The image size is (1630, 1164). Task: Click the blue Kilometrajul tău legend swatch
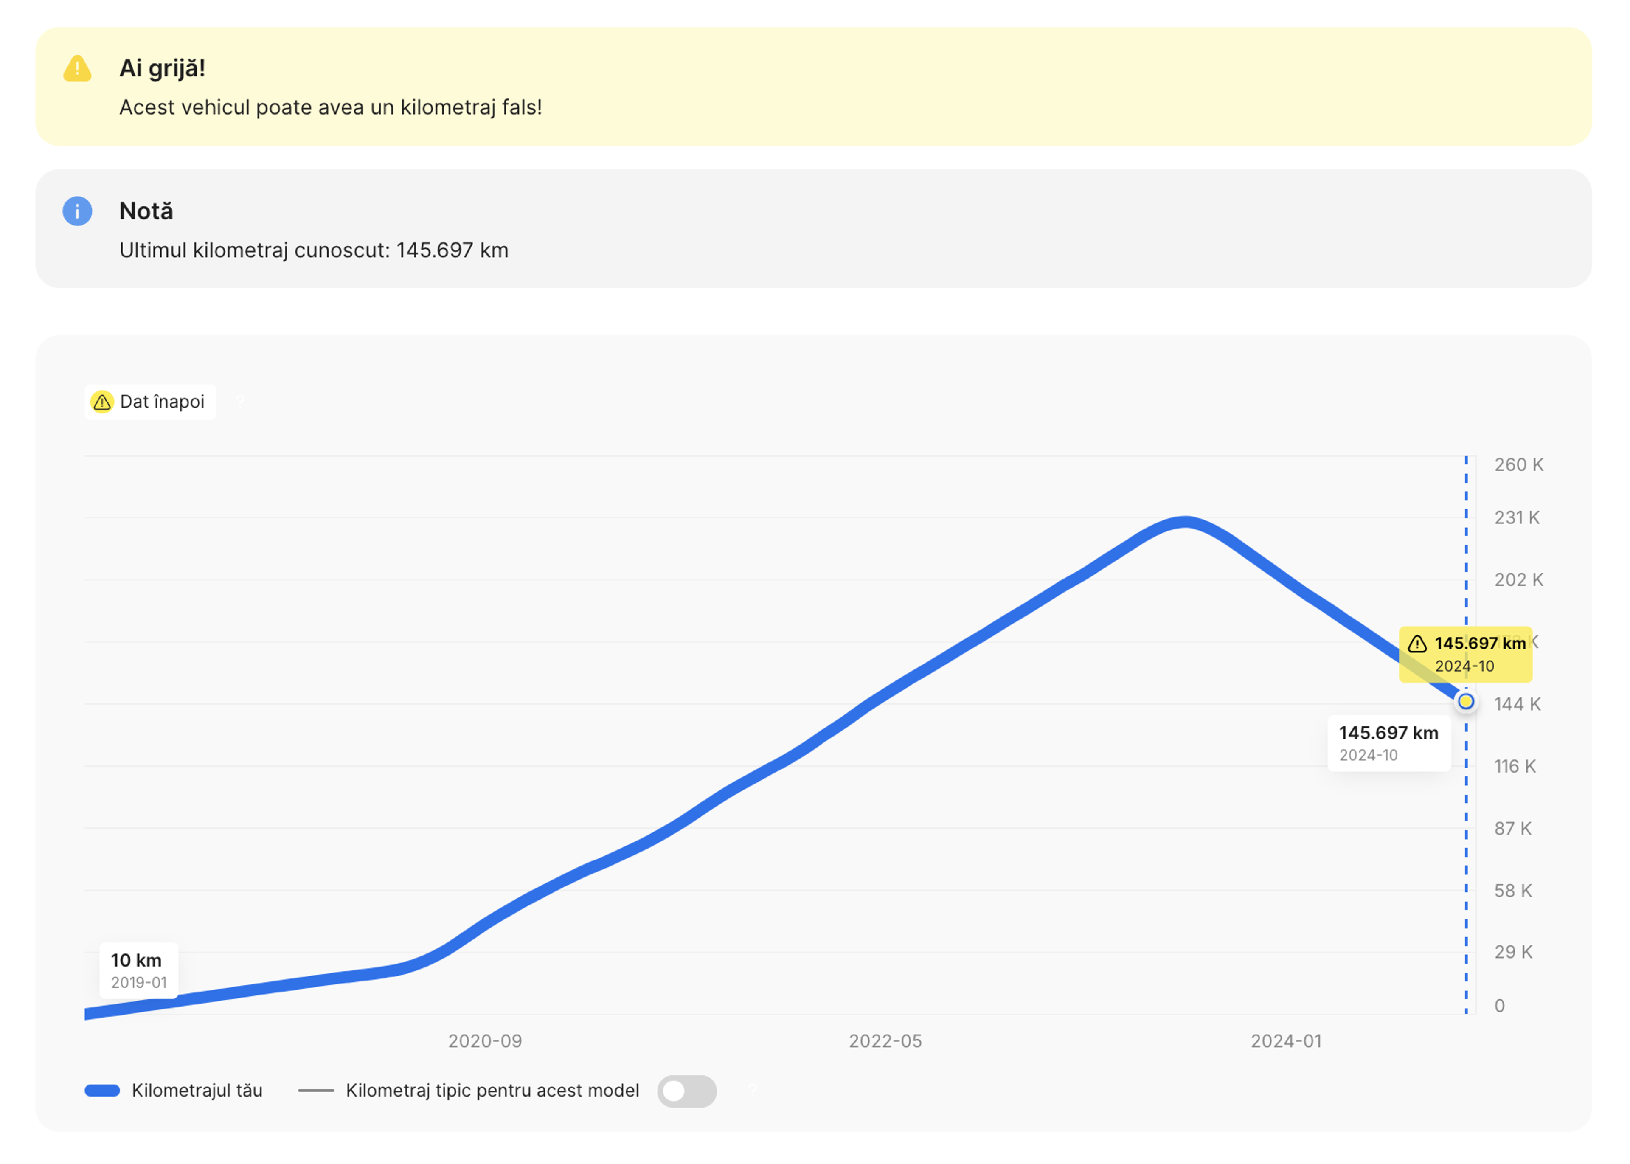click(102, 1091)
